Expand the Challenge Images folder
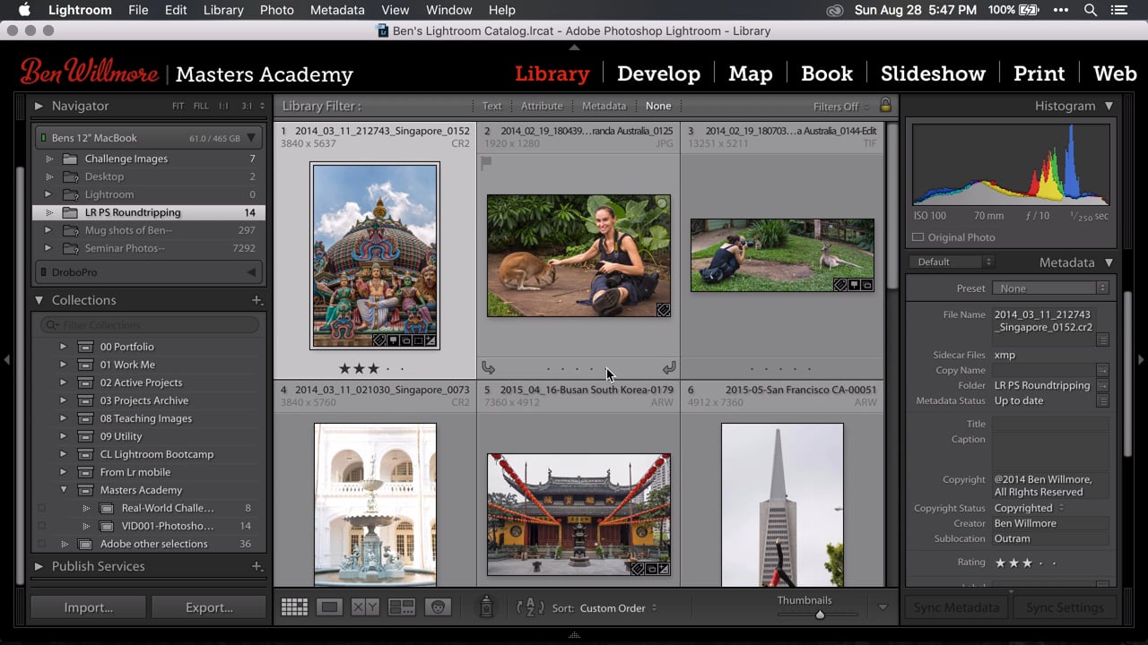Image resolution: width=1148 pixels, height=645 pixels. tap(49, 159)
